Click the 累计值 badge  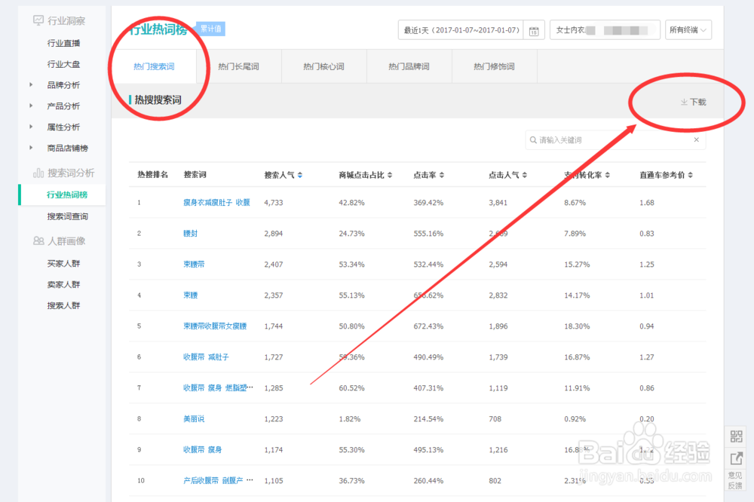pos(210,29)
